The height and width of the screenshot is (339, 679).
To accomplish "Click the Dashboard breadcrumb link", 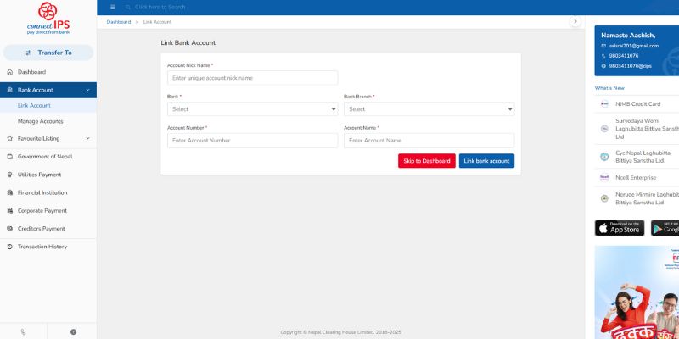I will coord(119,21).
